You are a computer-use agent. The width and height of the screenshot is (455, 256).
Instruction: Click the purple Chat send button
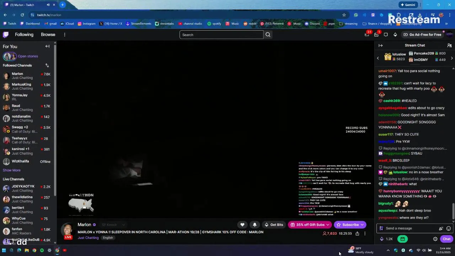(x=446, y=239)
